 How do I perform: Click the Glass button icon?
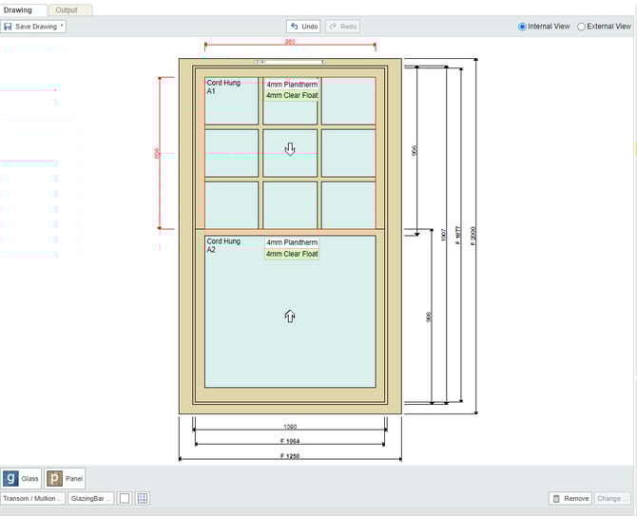[11, 479]
